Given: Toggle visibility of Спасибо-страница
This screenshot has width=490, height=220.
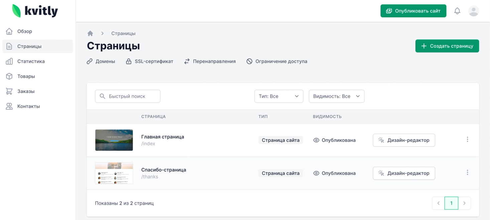Looking at the screenshot, I should tap(316, 173).
